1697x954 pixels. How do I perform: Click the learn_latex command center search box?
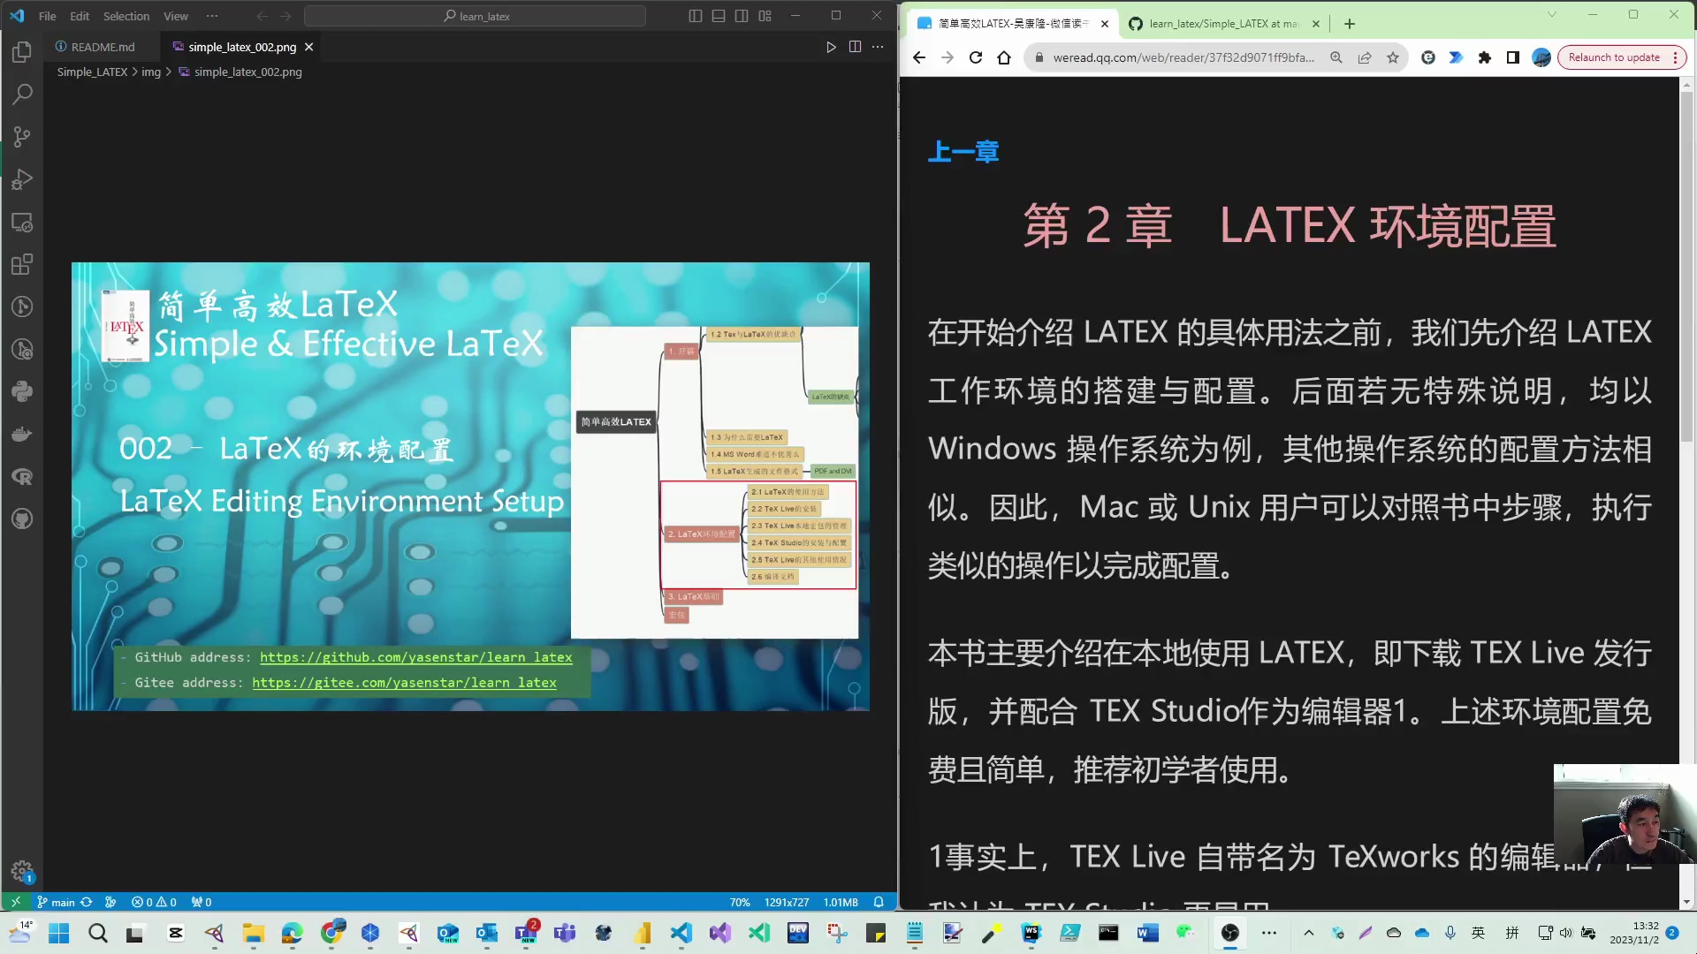click(475, 16)
